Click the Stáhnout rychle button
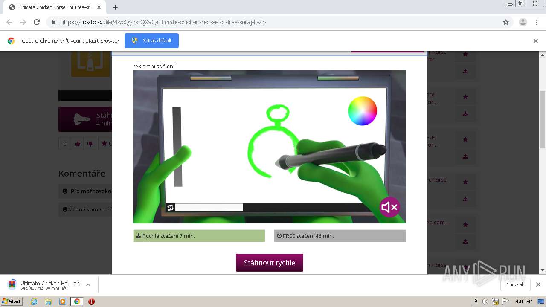 [270, 263]
